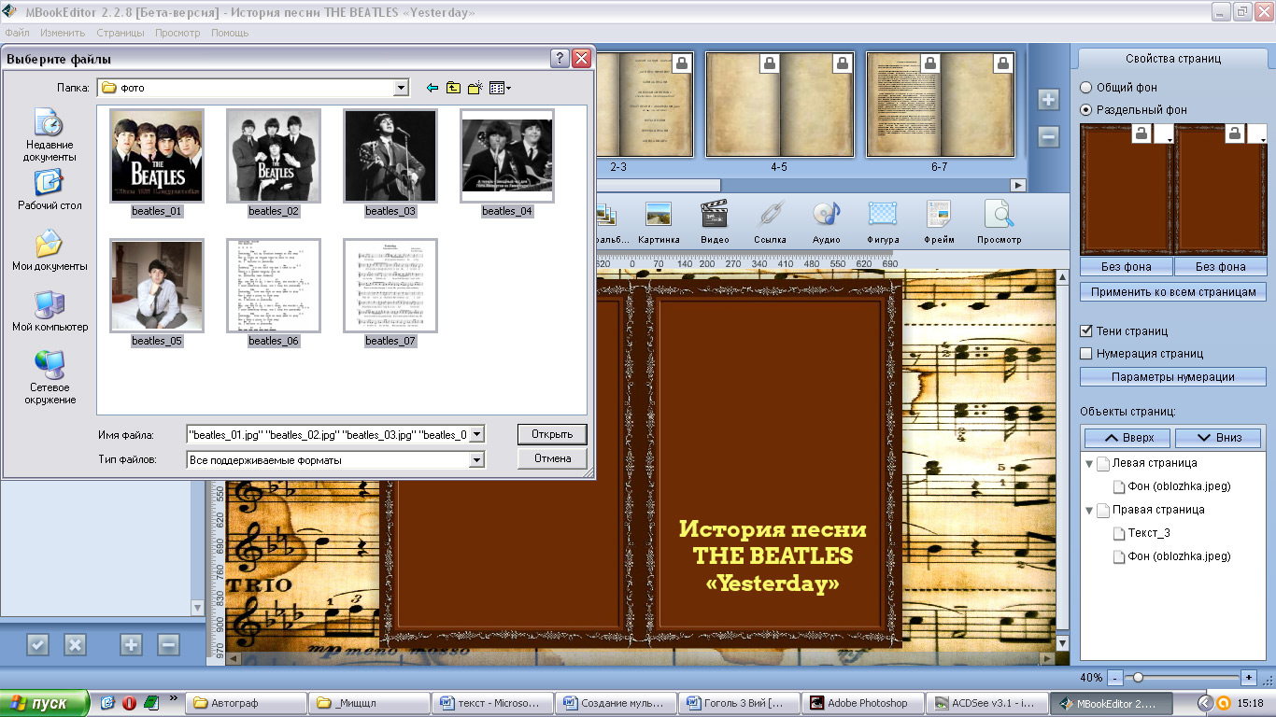Open right background preview dropdown arrow

[x=1258, y=134]
